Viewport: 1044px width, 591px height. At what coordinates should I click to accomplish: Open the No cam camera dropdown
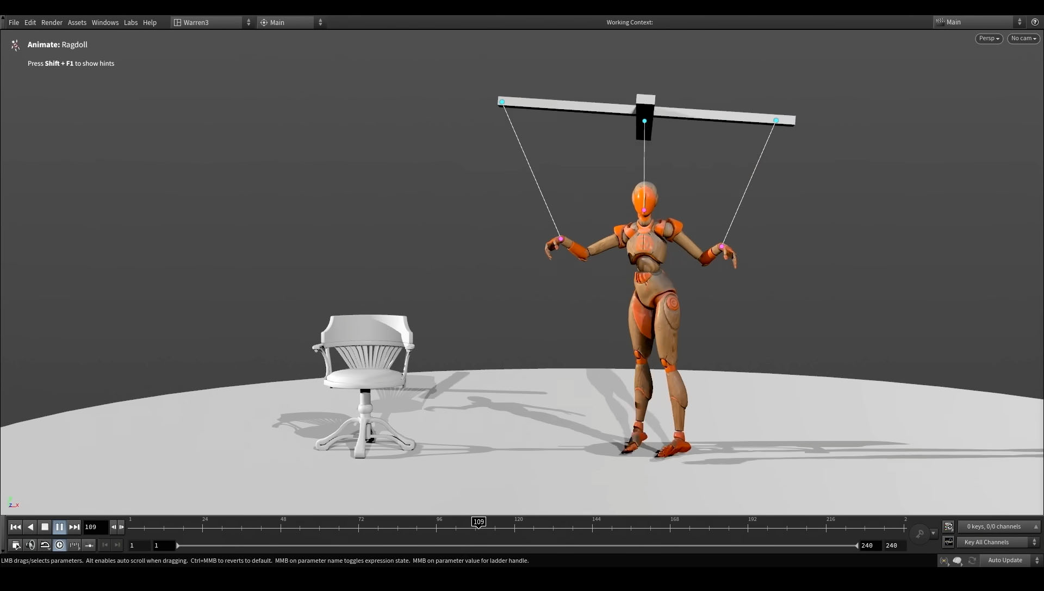pyautogui.click(x=1024, y=39)
